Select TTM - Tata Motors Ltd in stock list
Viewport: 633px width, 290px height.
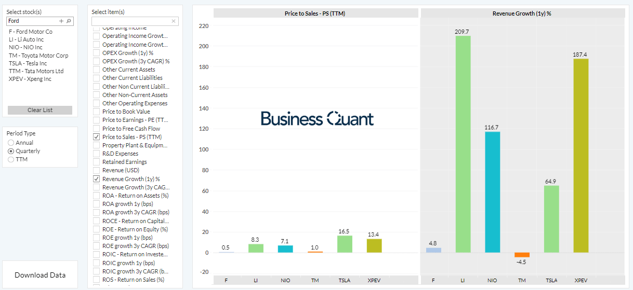tap(36, 71)
